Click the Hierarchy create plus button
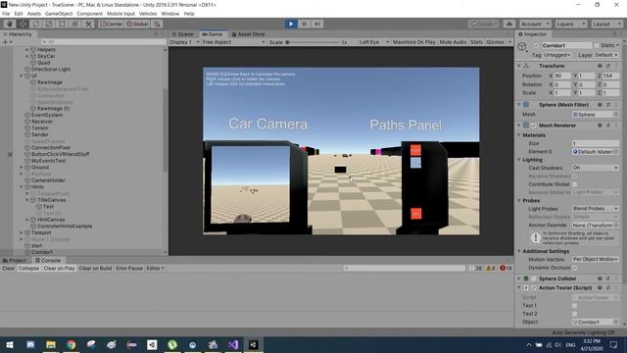 coord(6,42)
